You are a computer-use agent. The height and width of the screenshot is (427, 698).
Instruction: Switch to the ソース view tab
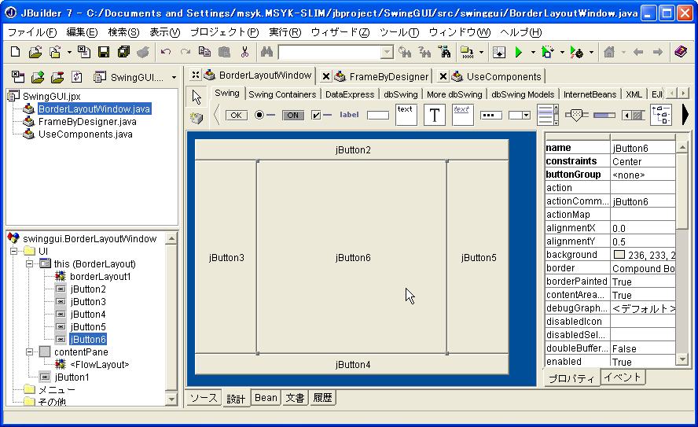(204, 398)
